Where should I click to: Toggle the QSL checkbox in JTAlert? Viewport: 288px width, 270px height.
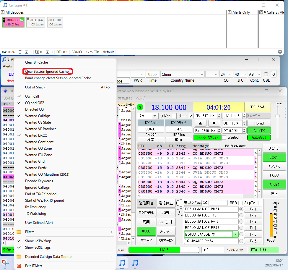coord(266,74)
